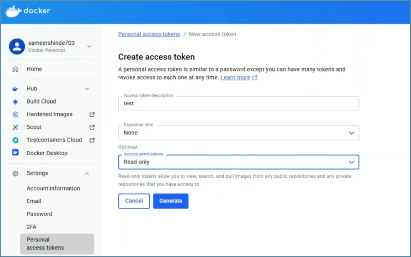Viewport: 411px width, 257px height.
Task: Expand the Hub section chevron
Action: click(x=87, y=89)
